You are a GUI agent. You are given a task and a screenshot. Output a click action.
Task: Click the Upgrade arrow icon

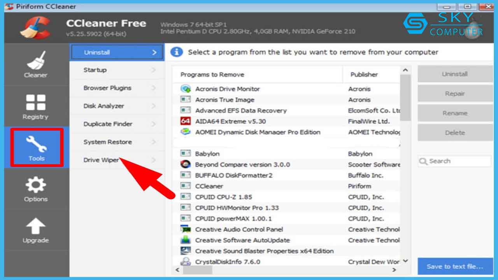point(36,226)
